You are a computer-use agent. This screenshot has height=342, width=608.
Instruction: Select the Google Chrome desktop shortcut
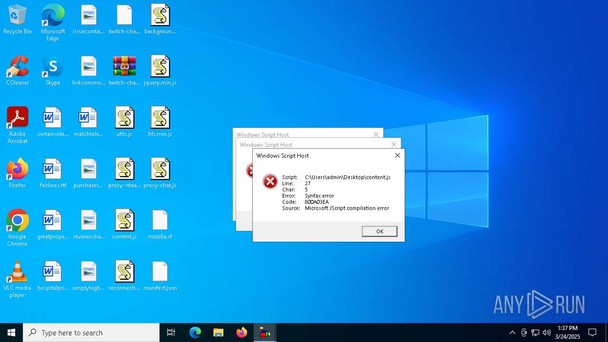18,228
